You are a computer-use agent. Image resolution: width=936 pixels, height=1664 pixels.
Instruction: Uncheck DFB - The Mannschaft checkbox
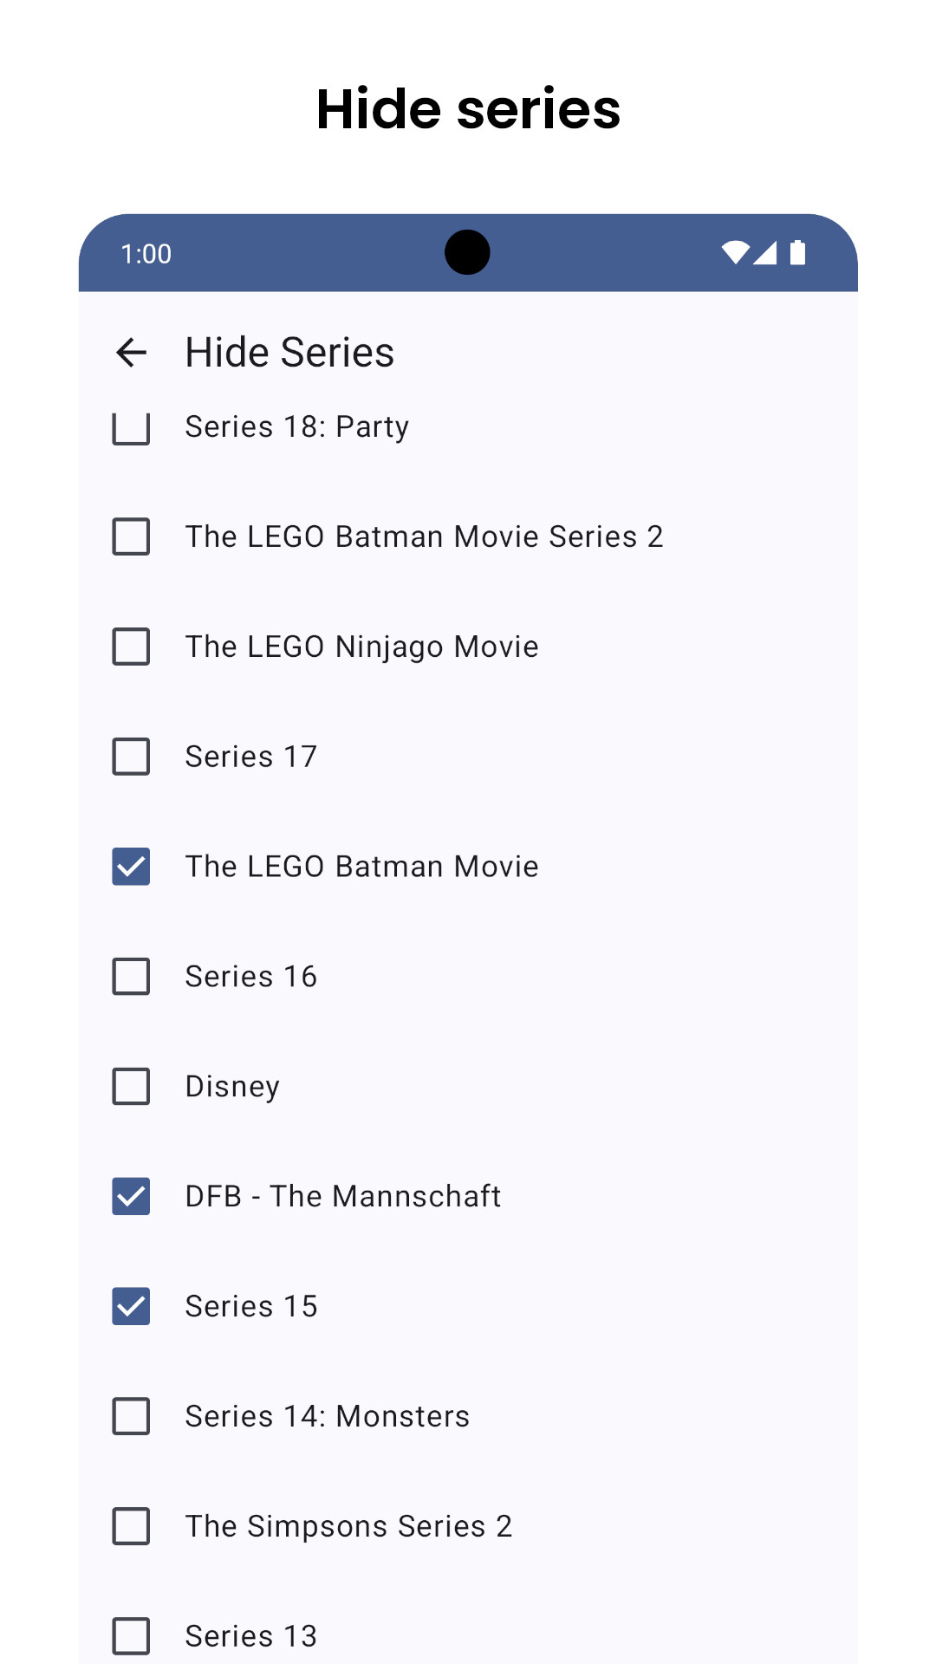(131, 1197)
